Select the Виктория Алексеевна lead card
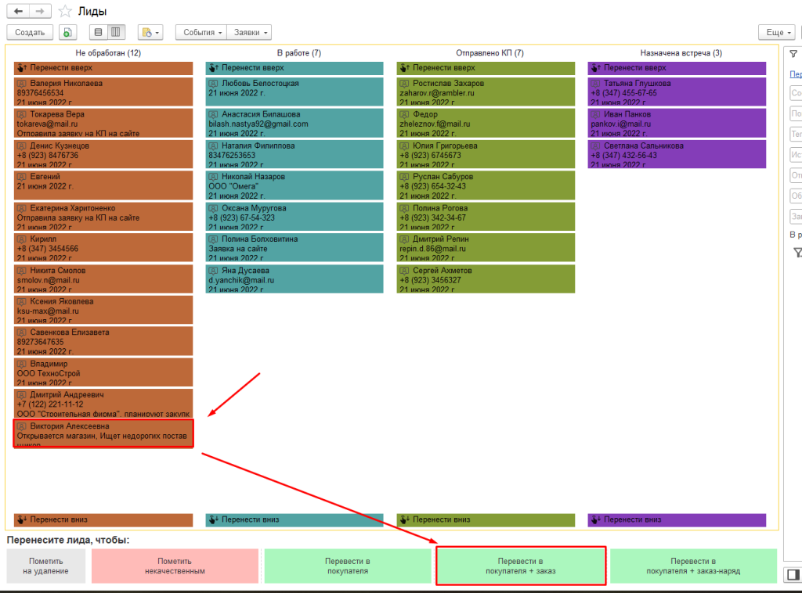Screen dimensions: 802x593 point(103,433)
